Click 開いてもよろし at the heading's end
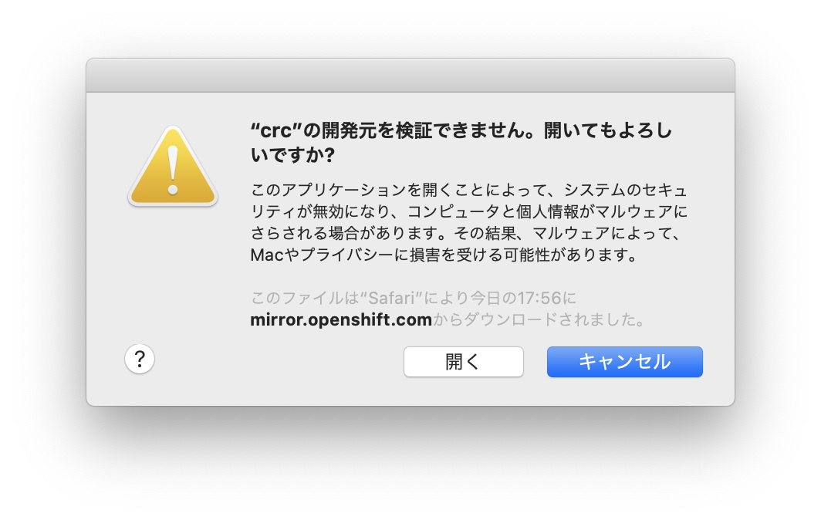Viewport: 821px width, 520px height. pyautogui.click(x=608, y=130)
